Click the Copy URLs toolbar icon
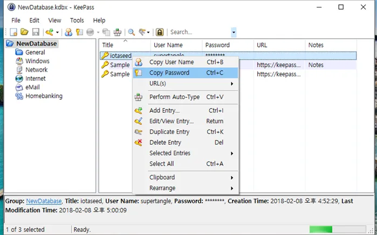377x235 pixels. (106, 32)
